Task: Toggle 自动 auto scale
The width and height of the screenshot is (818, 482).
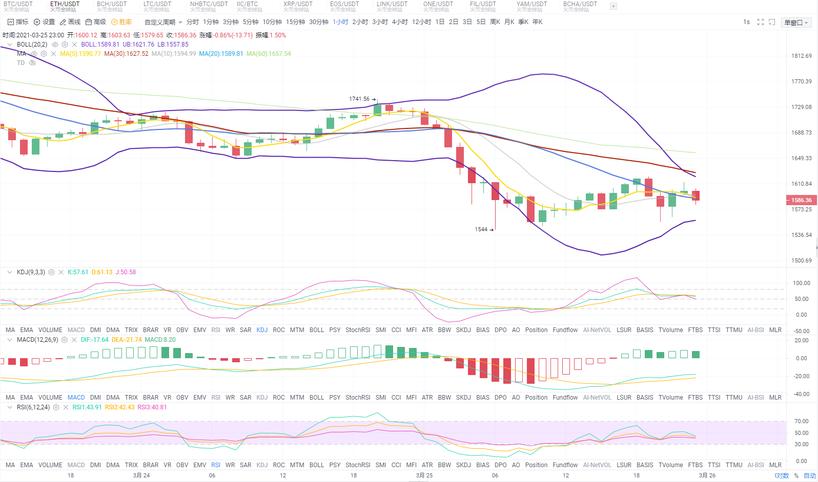Action: click(x=810, y=475)
